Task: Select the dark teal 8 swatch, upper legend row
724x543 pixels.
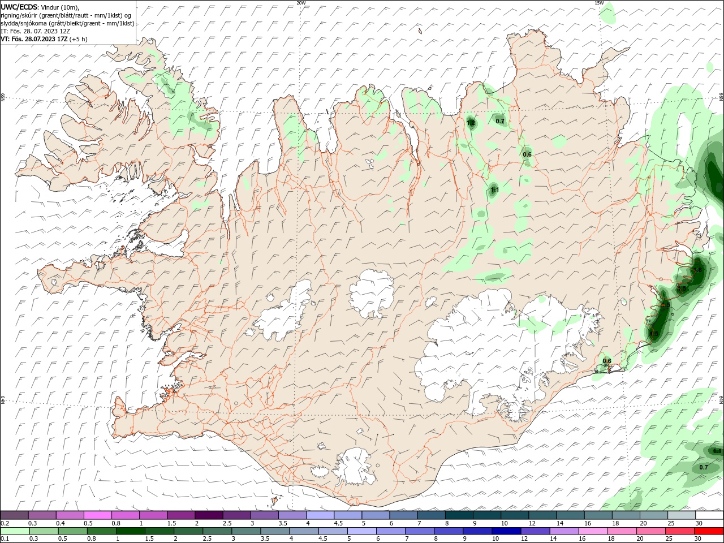Action: (x=459, y=515)
